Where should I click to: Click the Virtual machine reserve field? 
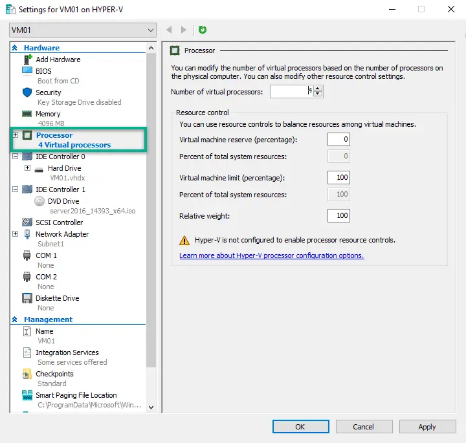point(338,139)
